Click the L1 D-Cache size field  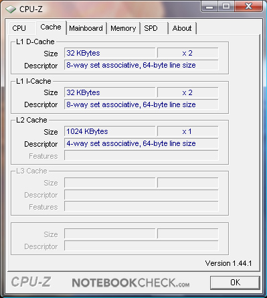(x=110, y=53)
